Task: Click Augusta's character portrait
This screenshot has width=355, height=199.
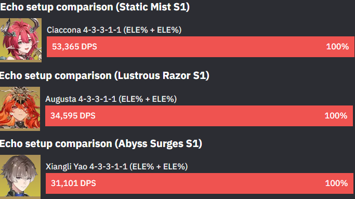Action: tap(20, 109)
